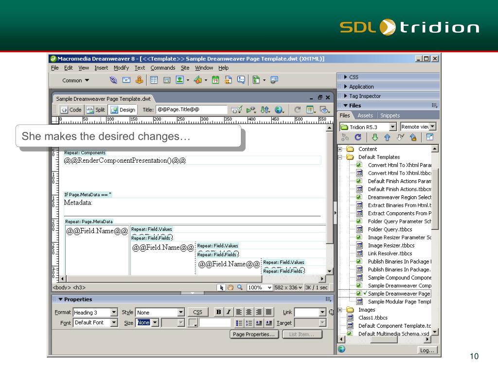
Task: Preview in browser globe icon
Action: coord(279,110)
